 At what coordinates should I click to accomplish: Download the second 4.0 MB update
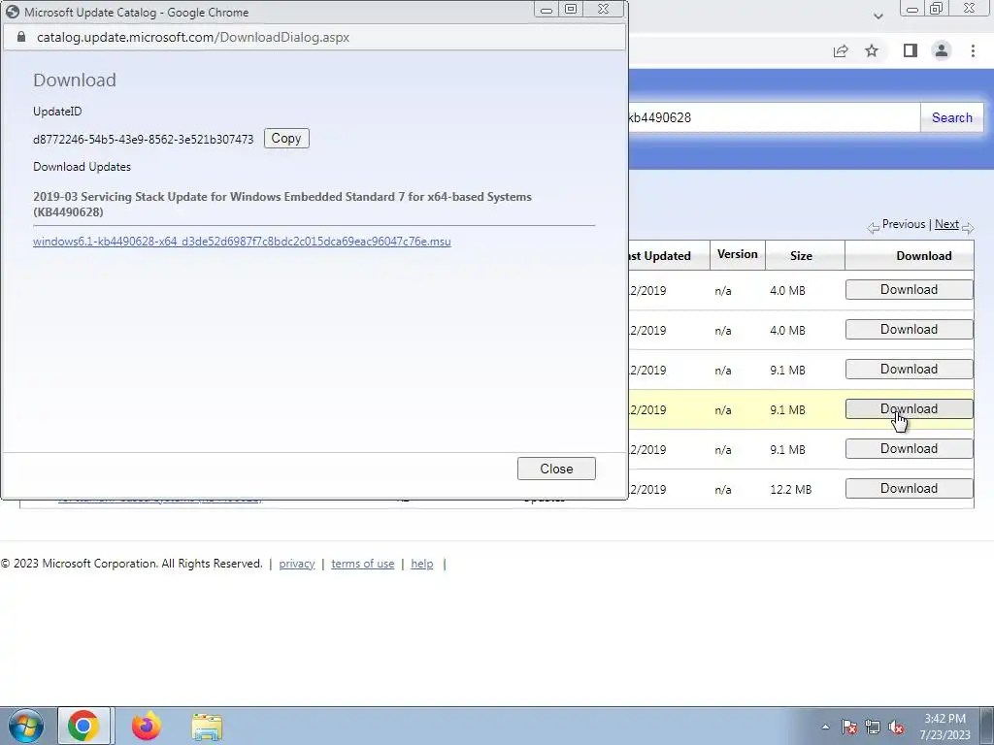tap(909, 330)
